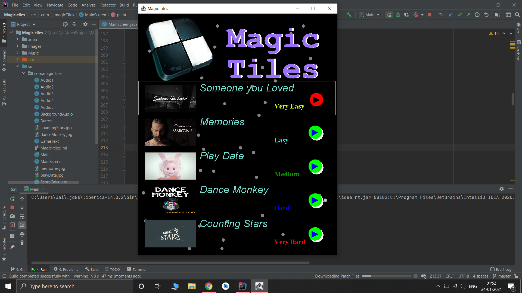Toggle scroll to end in the Run console
522x293 pixels.
tap(22, 225)
